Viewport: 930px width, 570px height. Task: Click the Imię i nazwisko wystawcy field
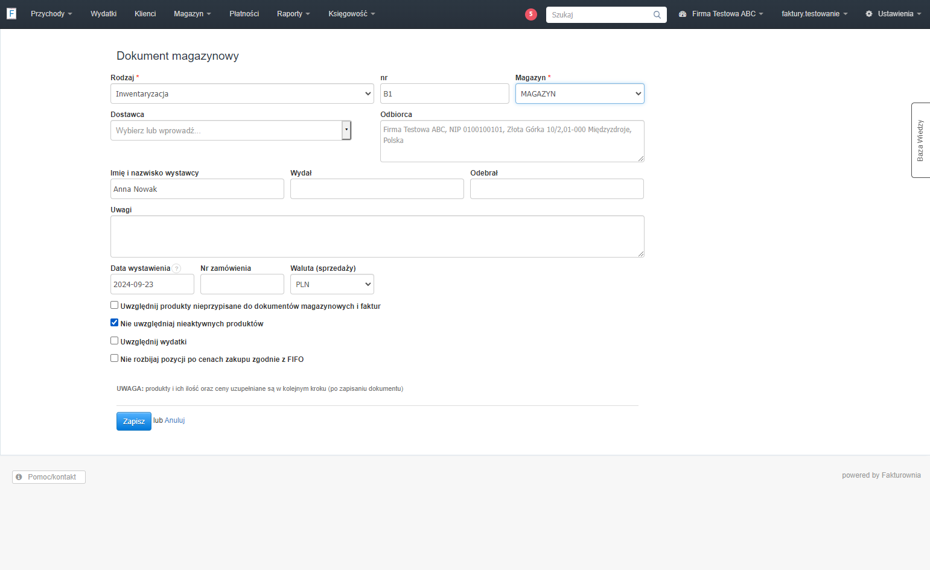coord(197,189)
